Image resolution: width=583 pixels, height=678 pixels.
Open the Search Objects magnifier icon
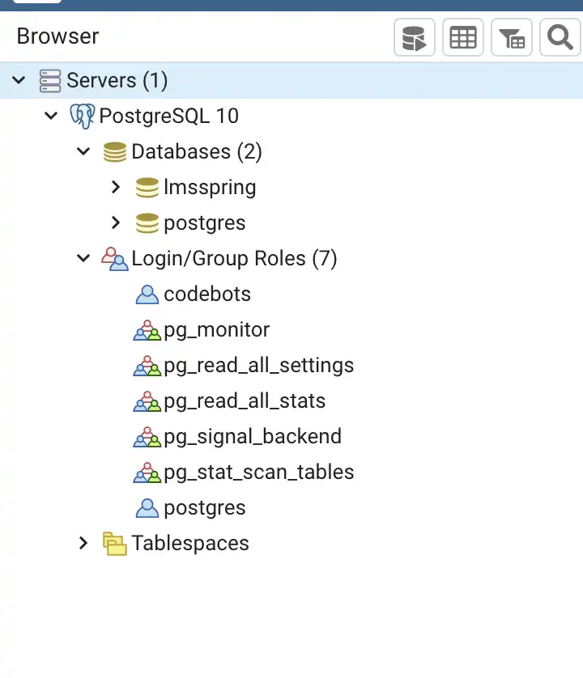tap(560, 38)
